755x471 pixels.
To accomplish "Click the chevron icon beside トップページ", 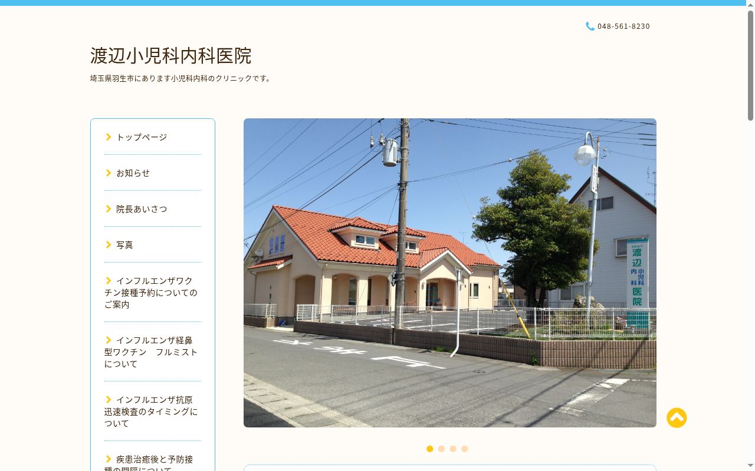I will 109,137.
